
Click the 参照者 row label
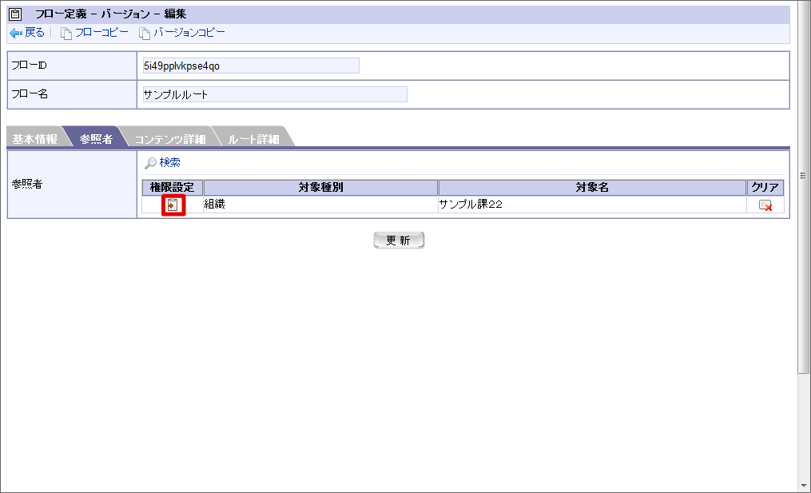point(27,184)
